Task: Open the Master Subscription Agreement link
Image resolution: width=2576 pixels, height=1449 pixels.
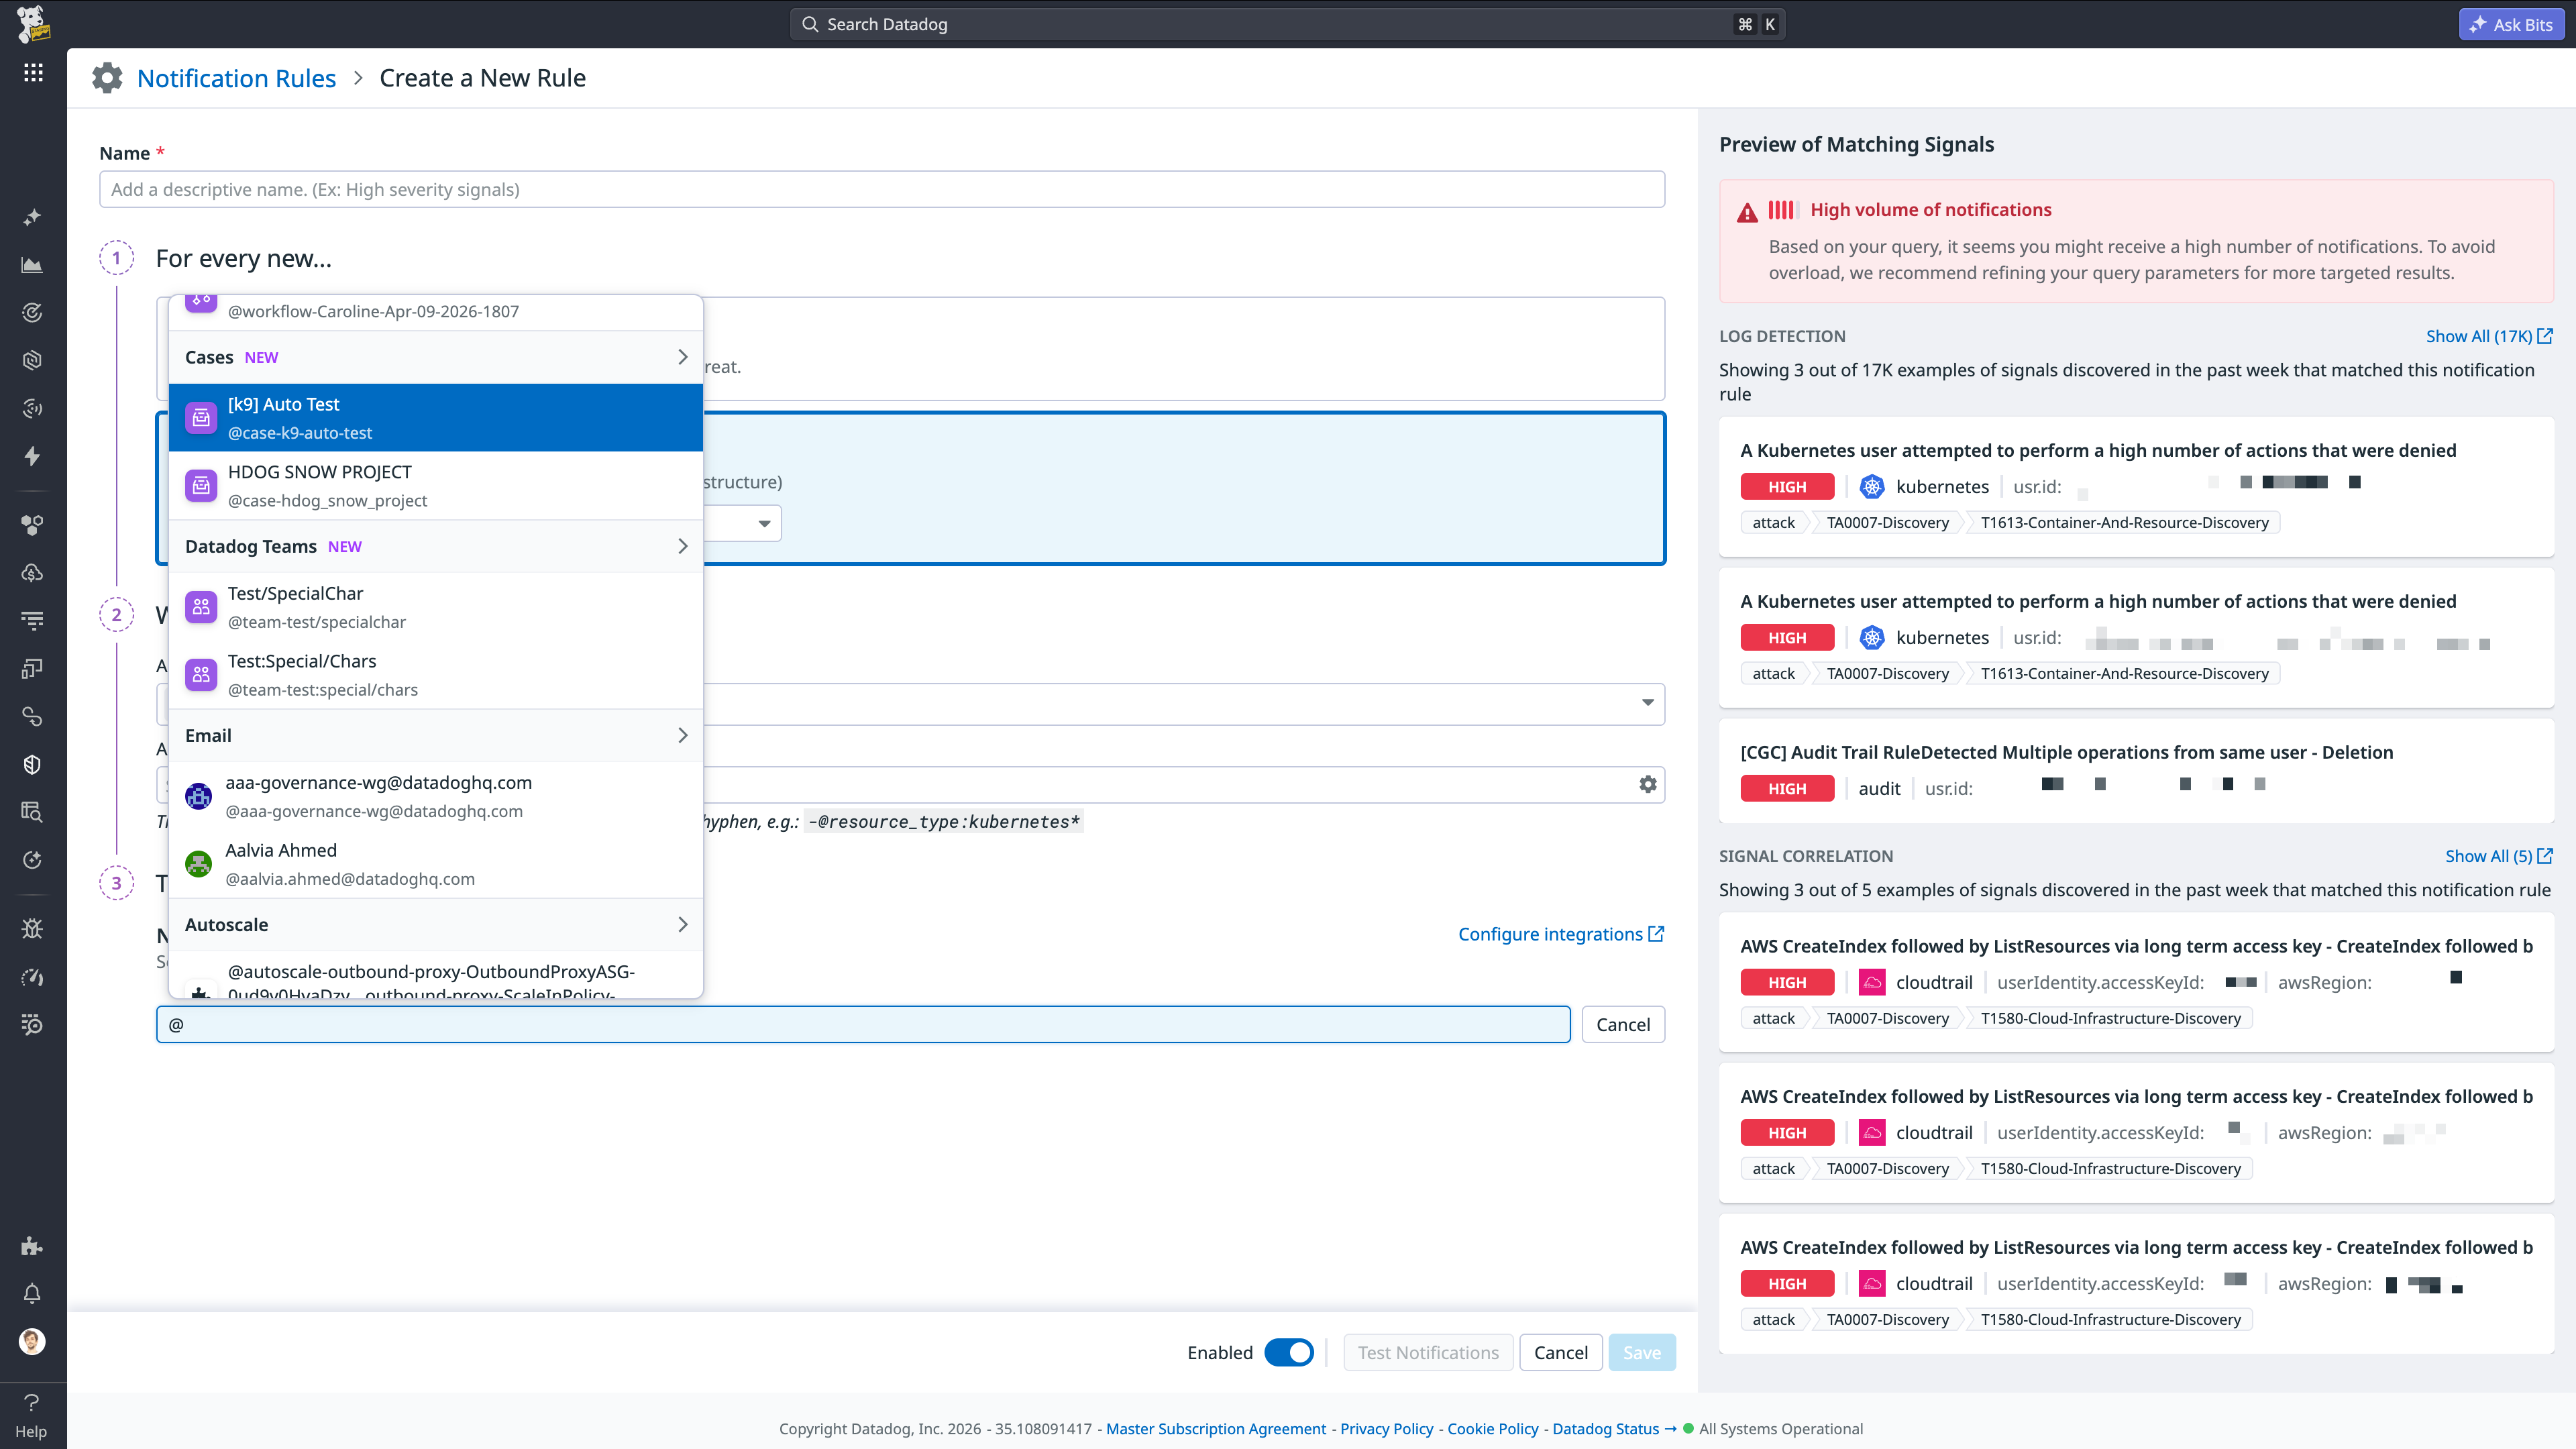Action: pos(1216,1429)
